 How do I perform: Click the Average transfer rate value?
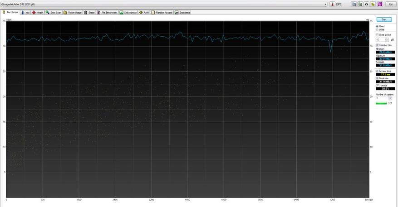(x=385, y=65)
